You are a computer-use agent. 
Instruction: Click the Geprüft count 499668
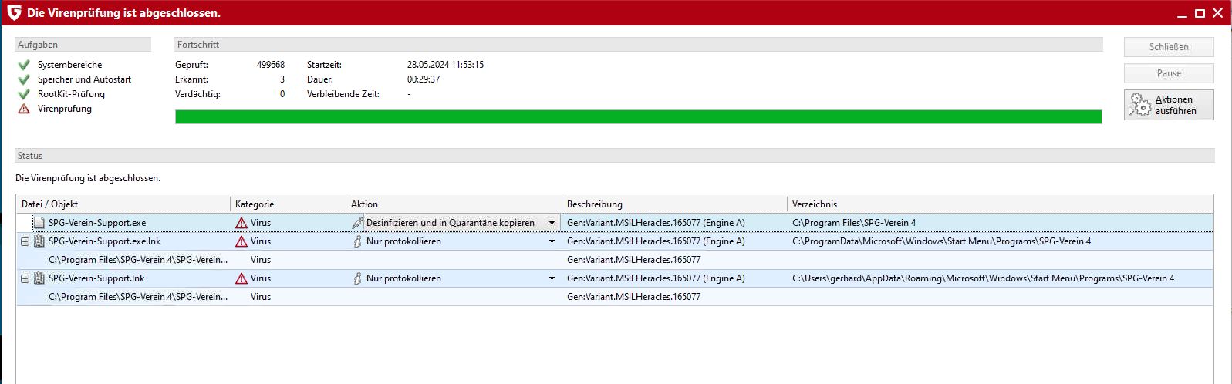click(x=271, y=65)
